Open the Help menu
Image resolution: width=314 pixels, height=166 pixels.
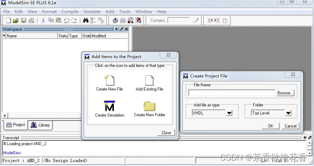(162, 12)
